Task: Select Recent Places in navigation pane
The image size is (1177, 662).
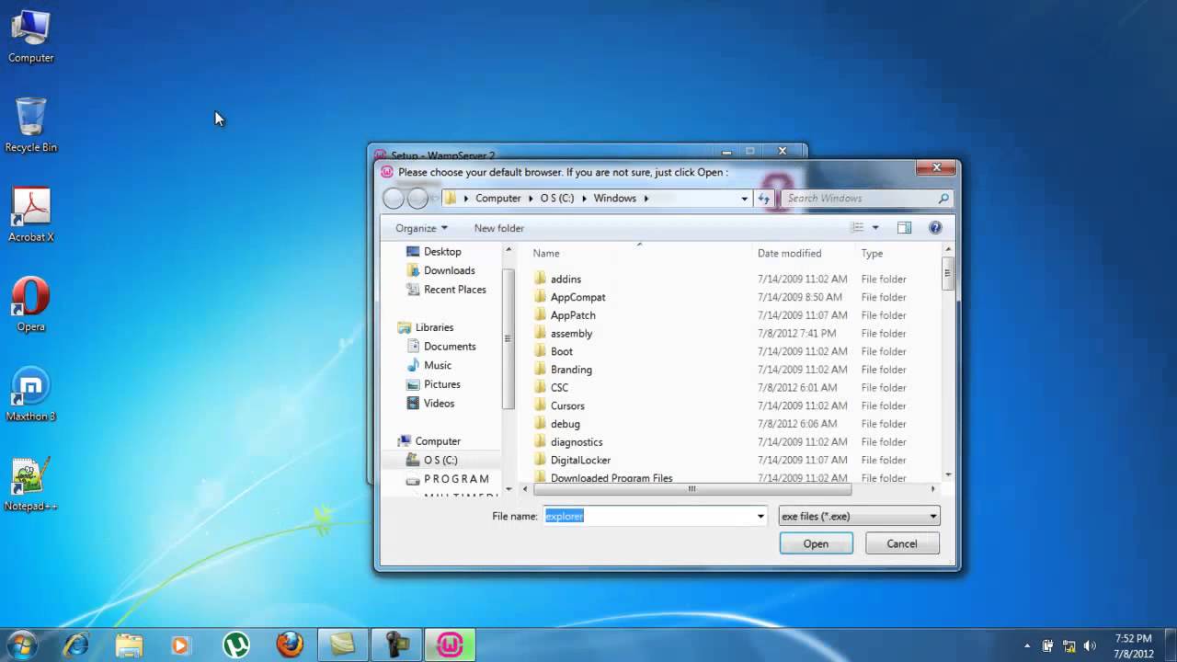Action: tap(446, 289)
